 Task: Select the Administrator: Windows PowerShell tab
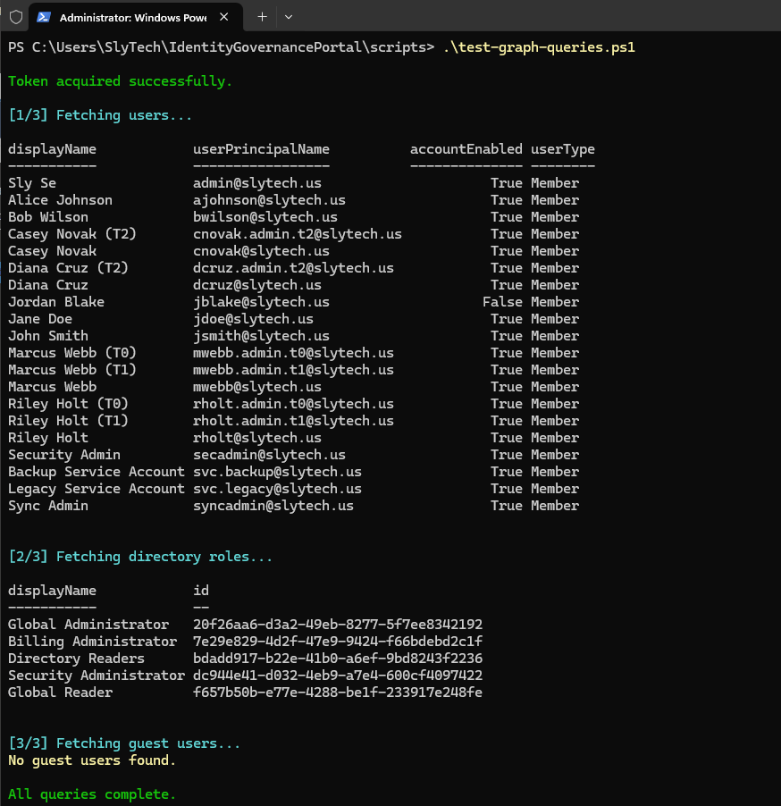click(135, 18)
